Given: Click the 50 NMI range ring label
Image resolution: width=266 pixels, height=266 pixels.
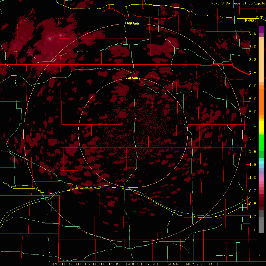Looking at the screenshot, I should pyautogui.click(x=133, y=78).
